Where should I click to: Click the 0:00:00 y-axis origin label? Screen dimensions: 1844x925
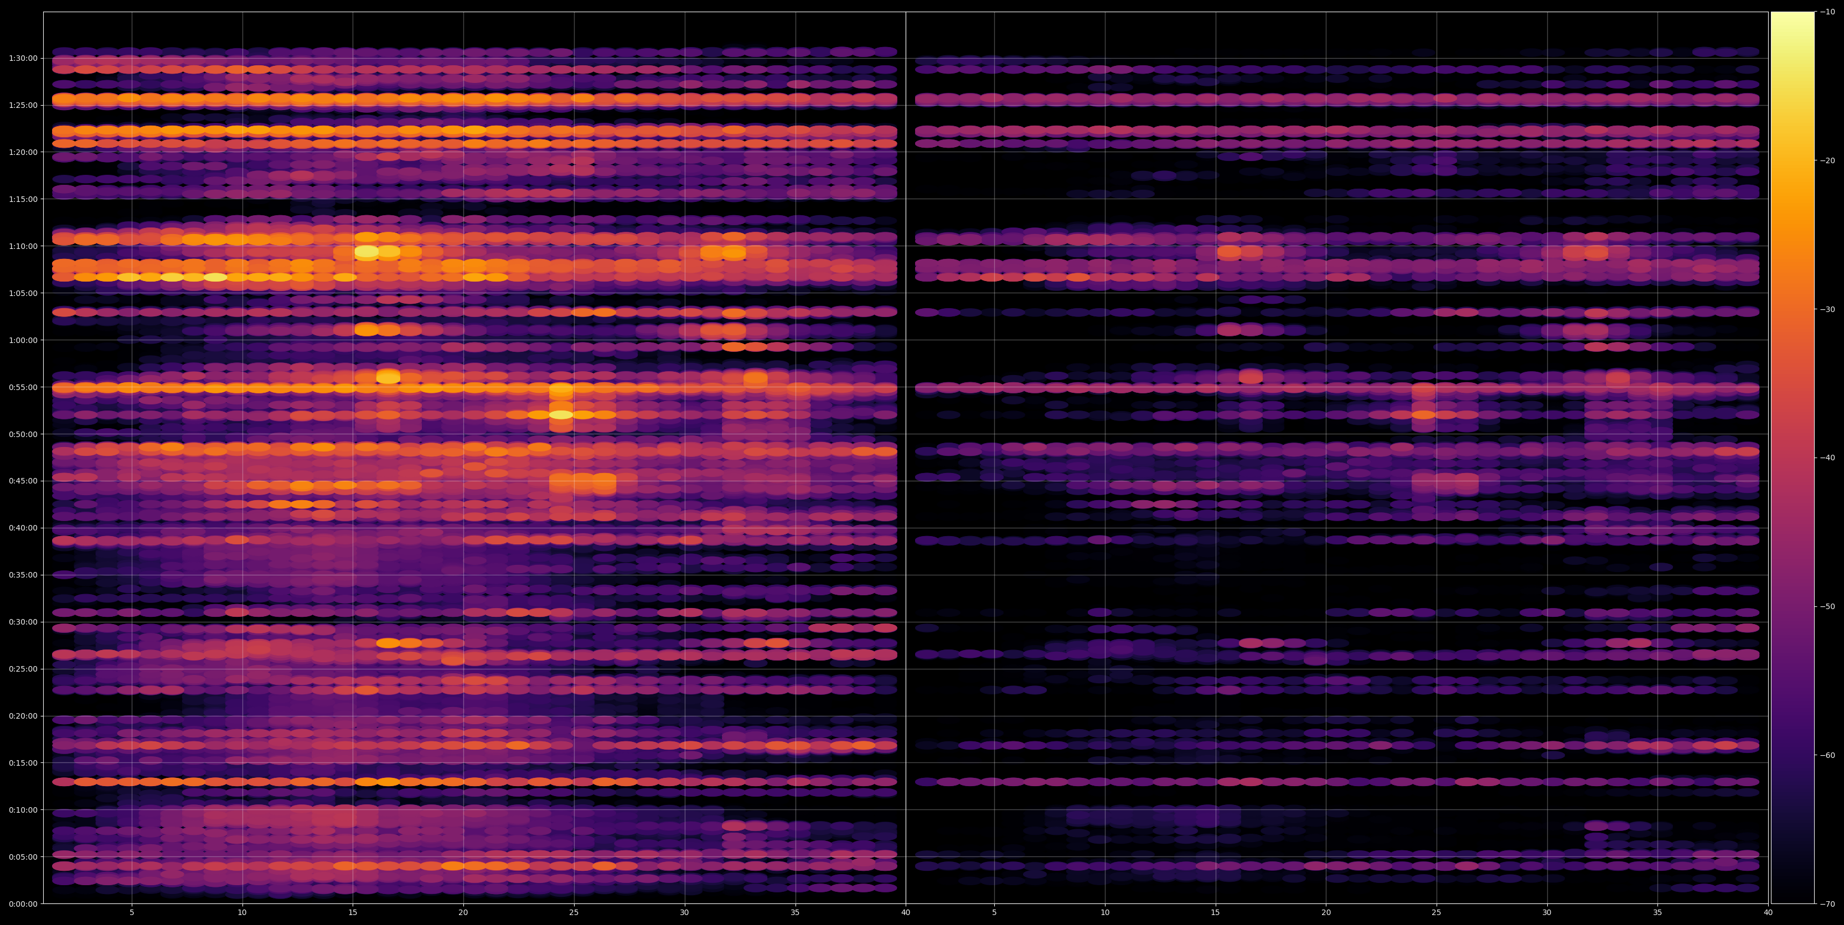pos(23,903)
